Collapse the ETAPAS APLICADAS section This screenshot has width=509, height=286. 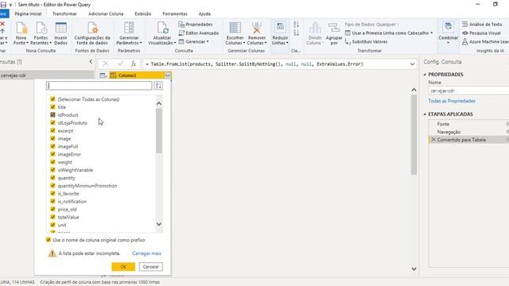pos(425,114)
